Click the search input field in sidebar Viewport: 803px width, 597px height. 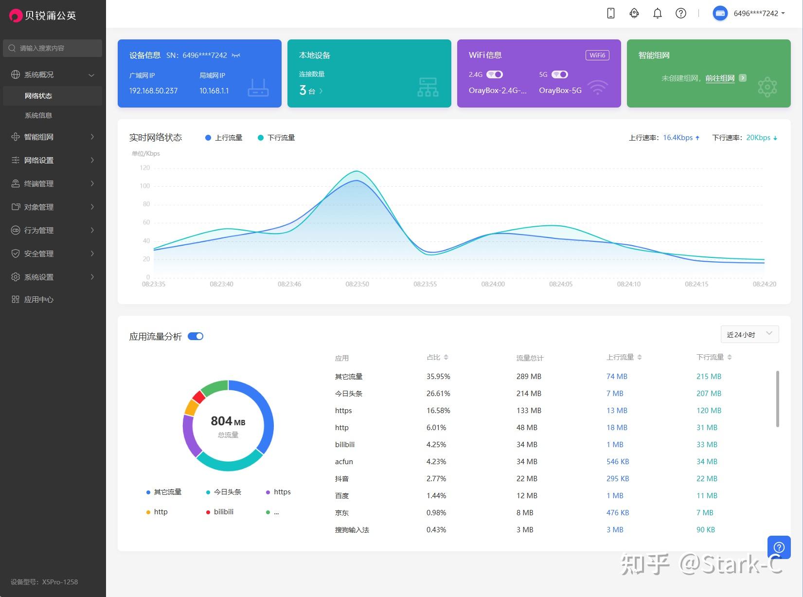click(x=53, y=48)
